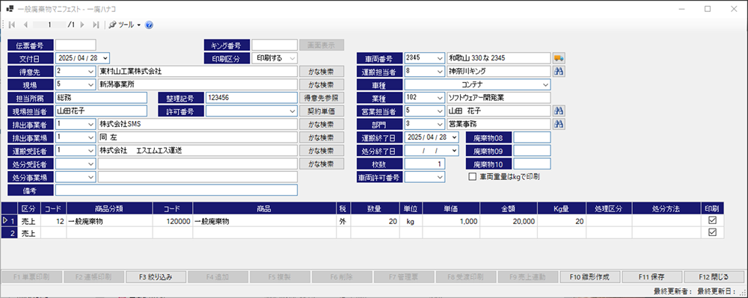This screenshot has width=748, height=298.
Task: Click F3 絞り込み button
Action: (x=156, y=276)
